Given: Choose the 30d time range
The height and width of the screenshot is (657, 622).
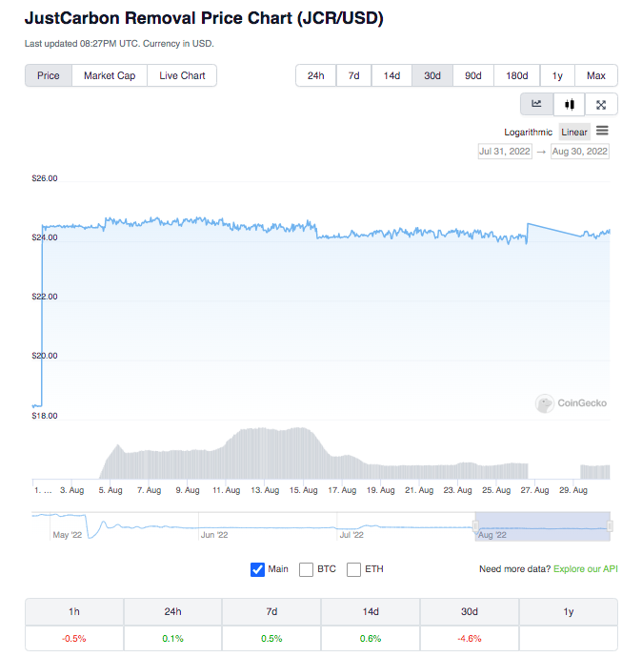Looking at the screenshot, I should point(432,75).
